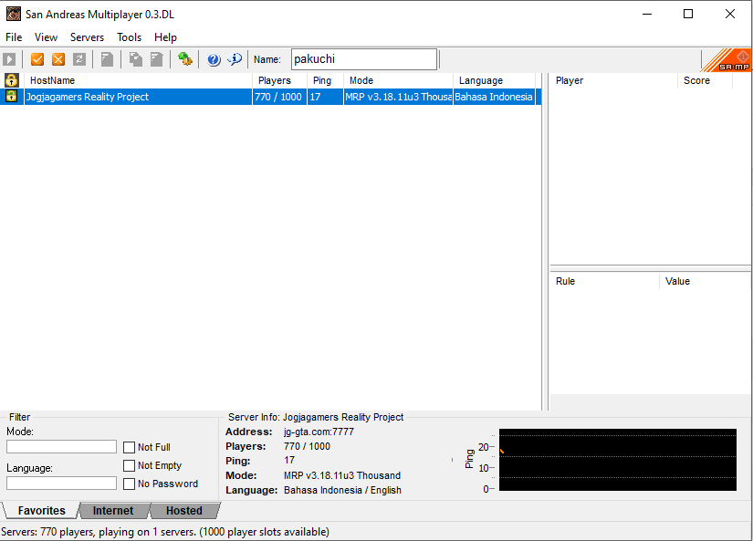753x541 pixels.
Task: Click the lock icon column header
Action: pyautogui.click(x=12, y=80)
